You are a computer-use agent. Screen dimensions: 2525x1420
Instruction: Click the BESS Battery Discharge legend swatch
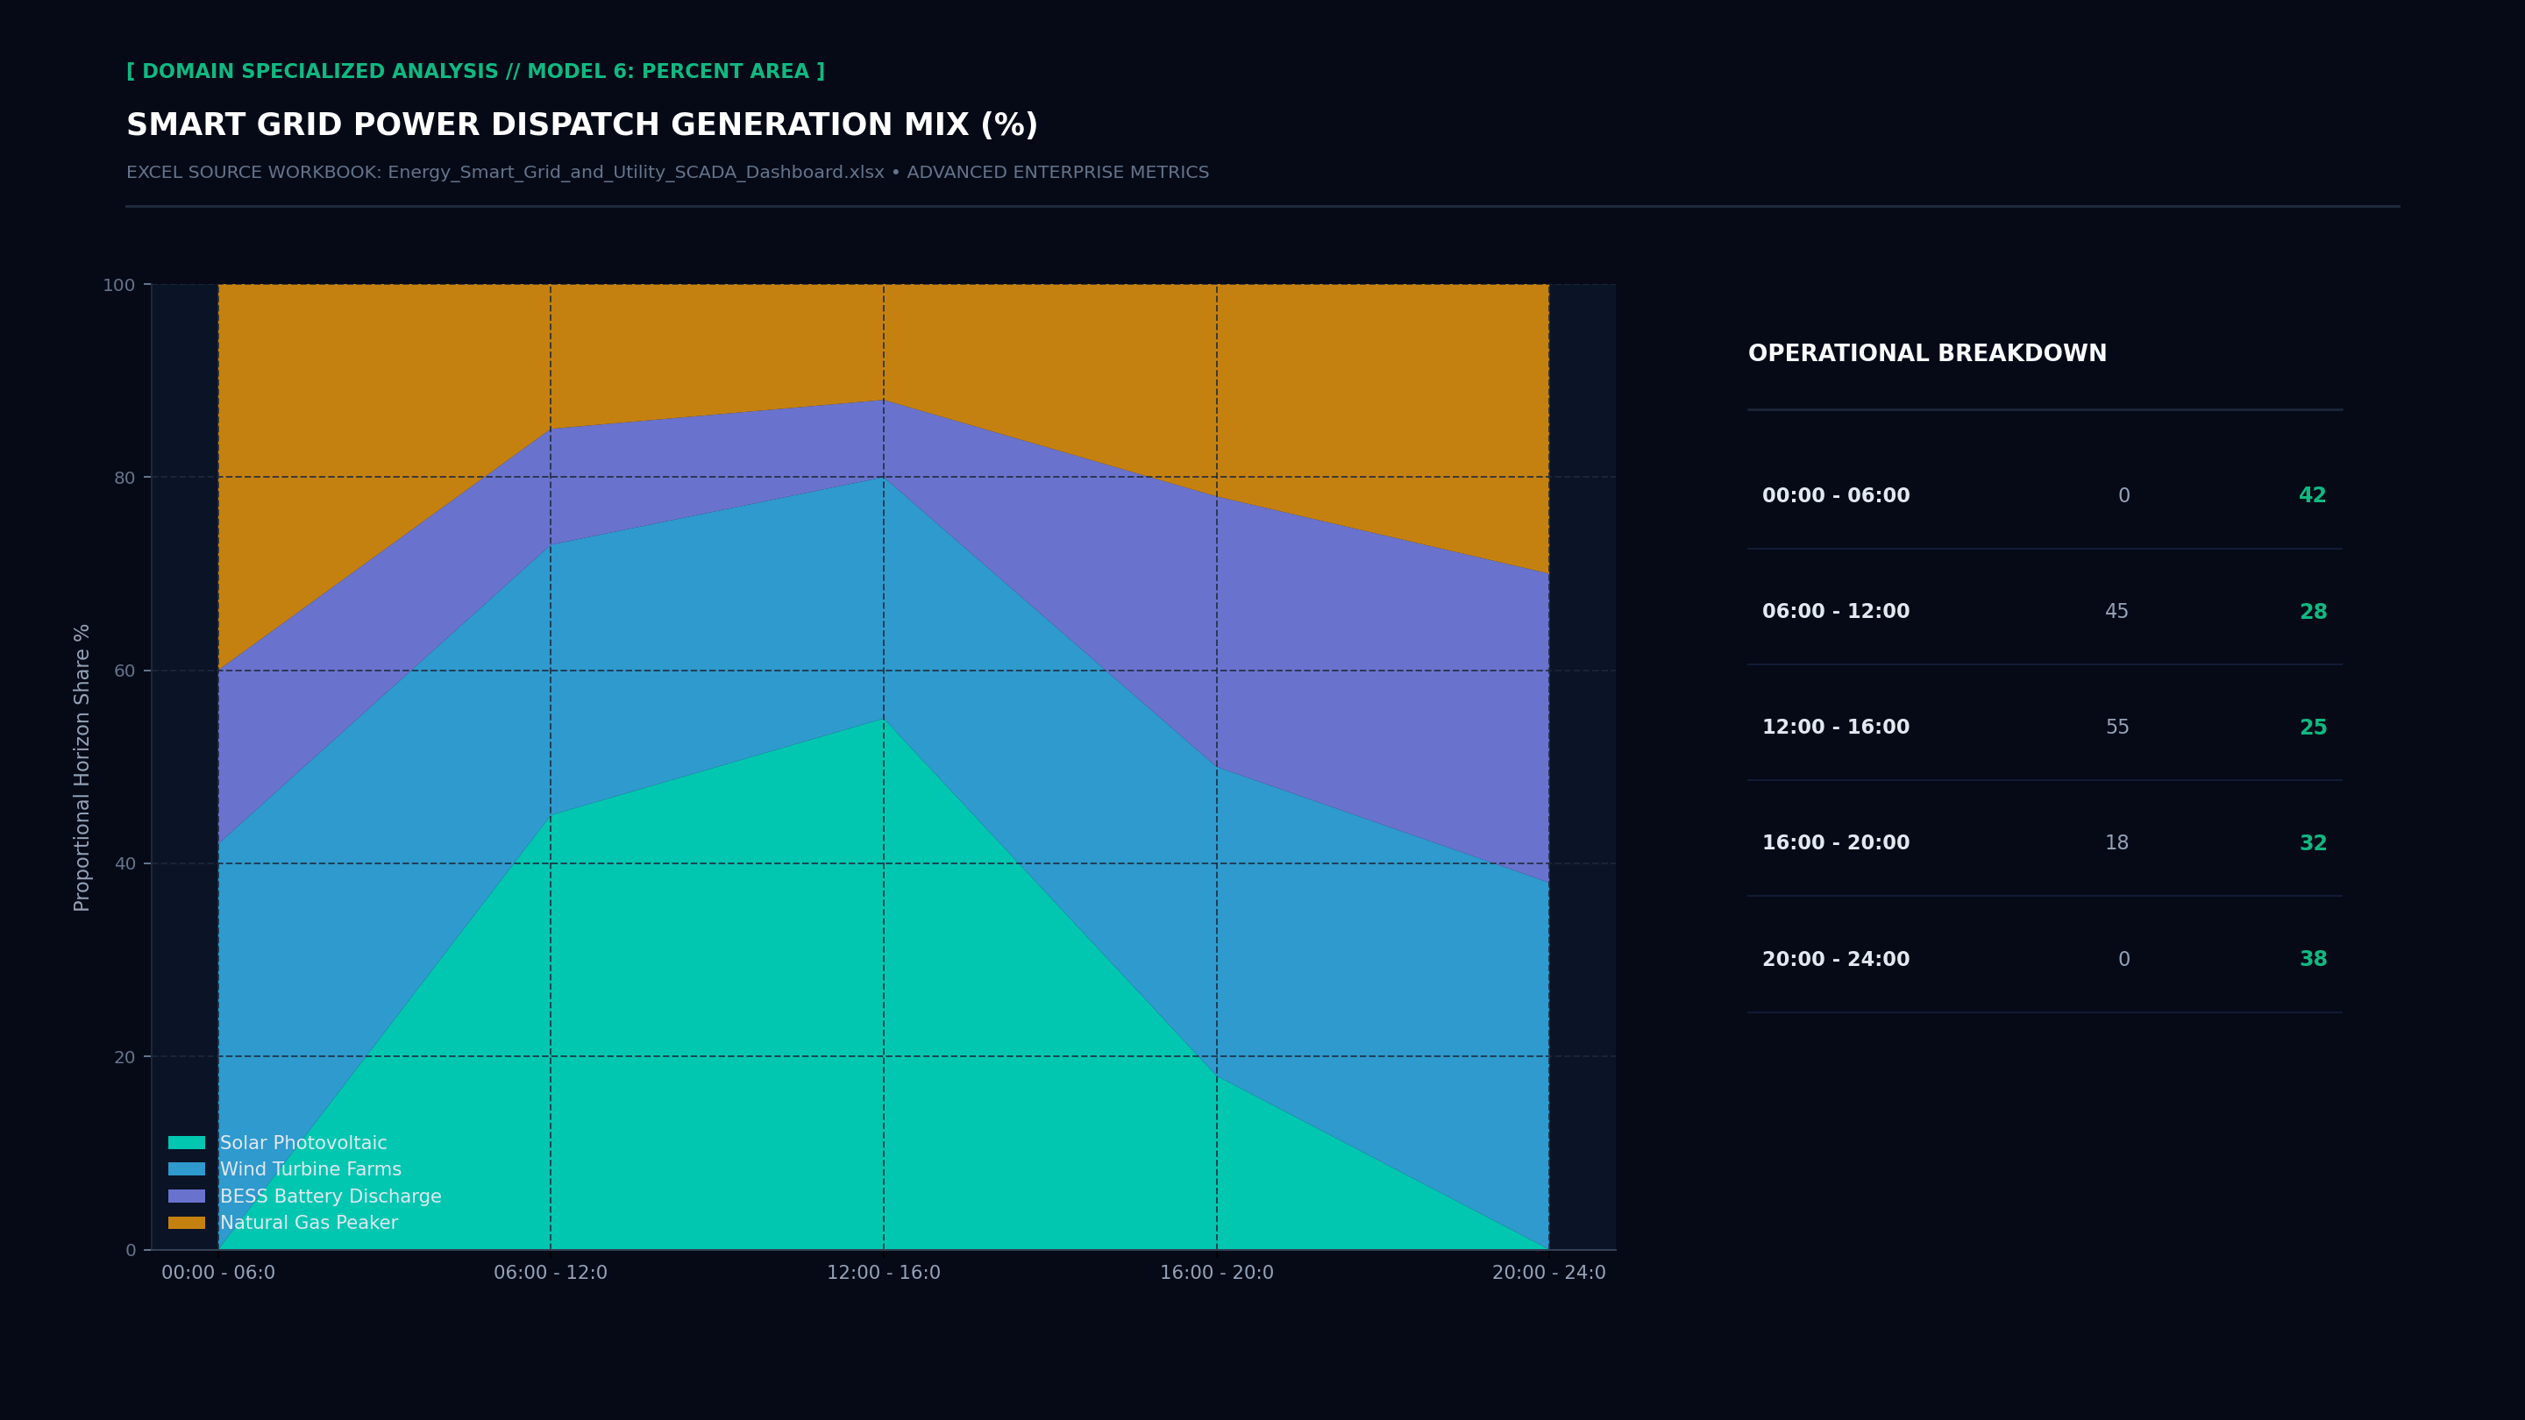[186, 1196]
